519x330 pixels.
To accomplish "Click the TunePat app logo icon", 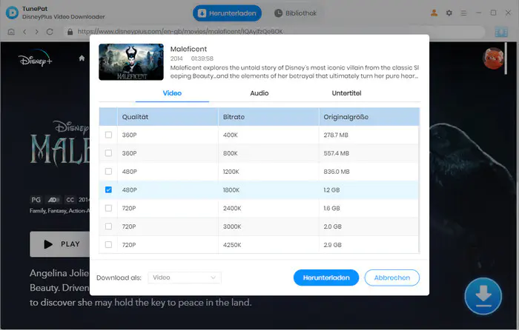I will click(x=13, y=13).
